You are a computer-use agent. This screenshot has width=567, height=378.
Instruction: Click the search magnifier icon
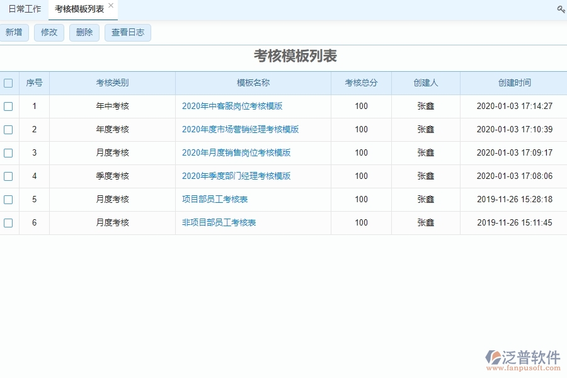pos(561,9)
